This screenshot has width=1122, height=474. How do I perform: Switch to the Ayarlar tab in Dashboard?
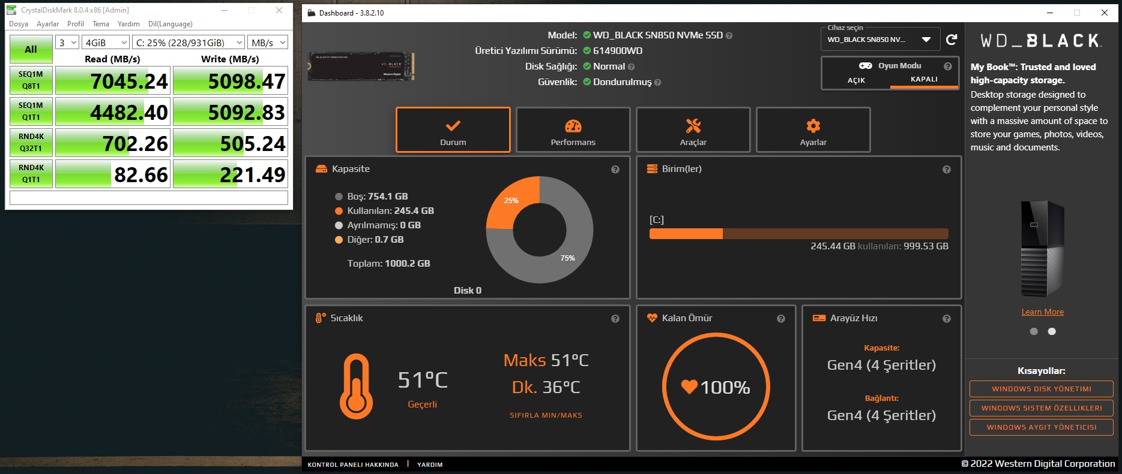(813, 130)
